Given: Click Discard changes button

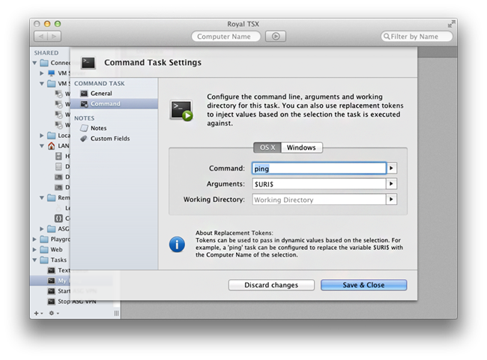Looking at the screenshot, I should coord(271,285).
